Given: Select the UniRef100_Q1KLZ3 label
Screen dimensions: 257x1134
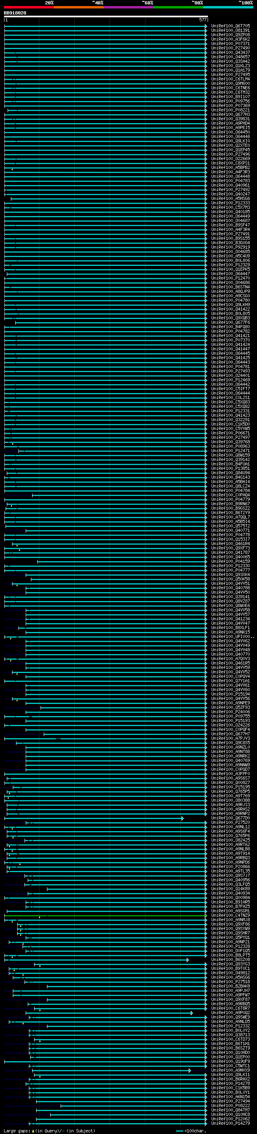Looking at the screenshot, I should tap(230, 66).
